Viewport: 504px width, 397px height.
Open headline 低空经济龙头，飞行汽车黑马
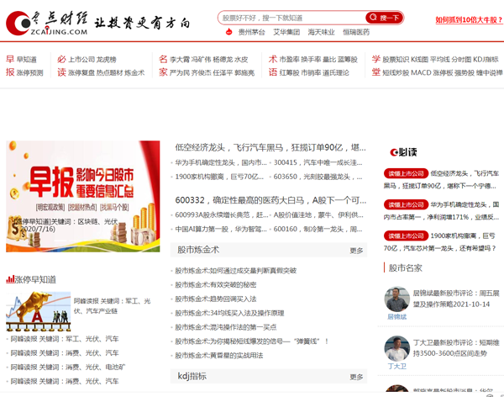pos(270,147)
